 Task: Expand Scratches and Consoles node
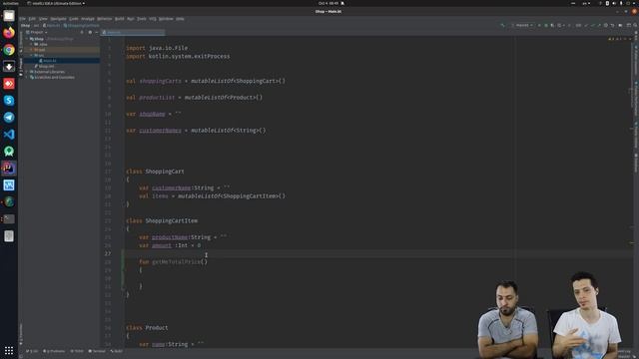pos(27,78)
